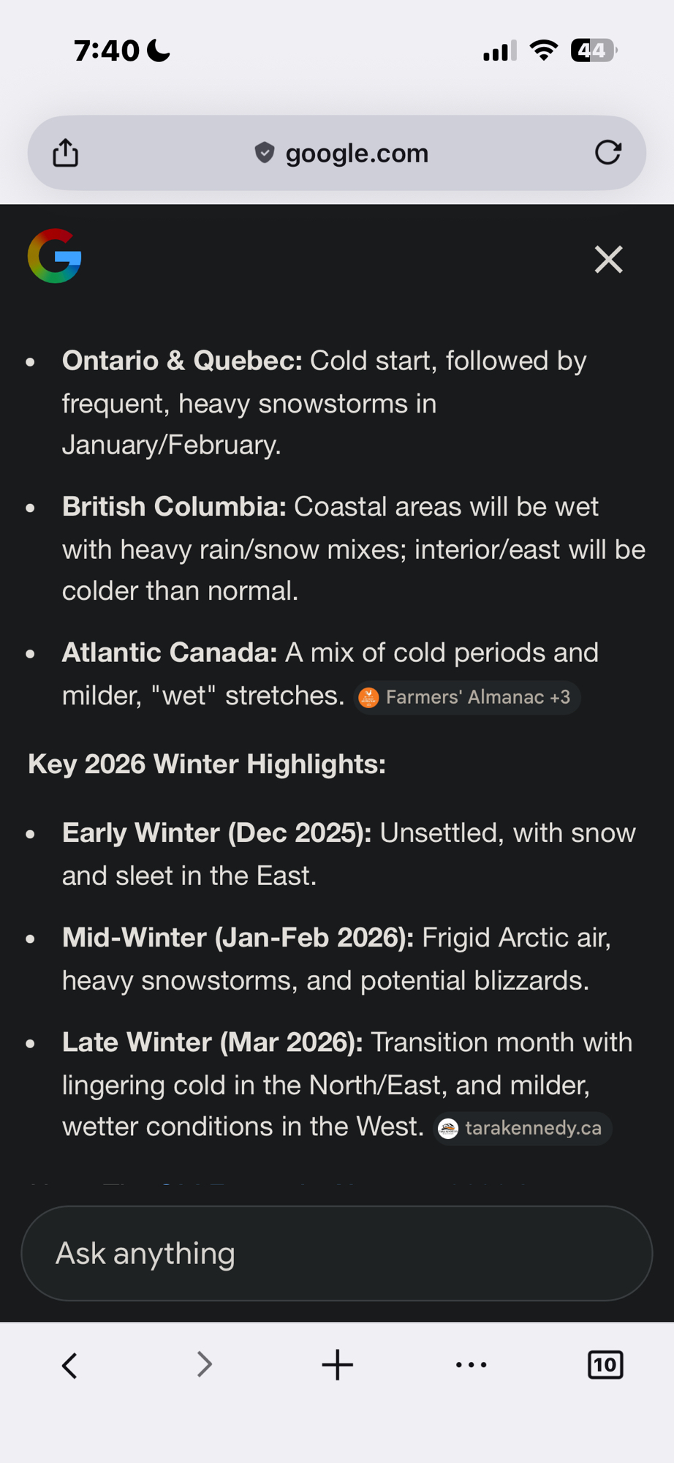Focus the "Ask anything" input field
674x1463 pixels.
(336, 1253)
